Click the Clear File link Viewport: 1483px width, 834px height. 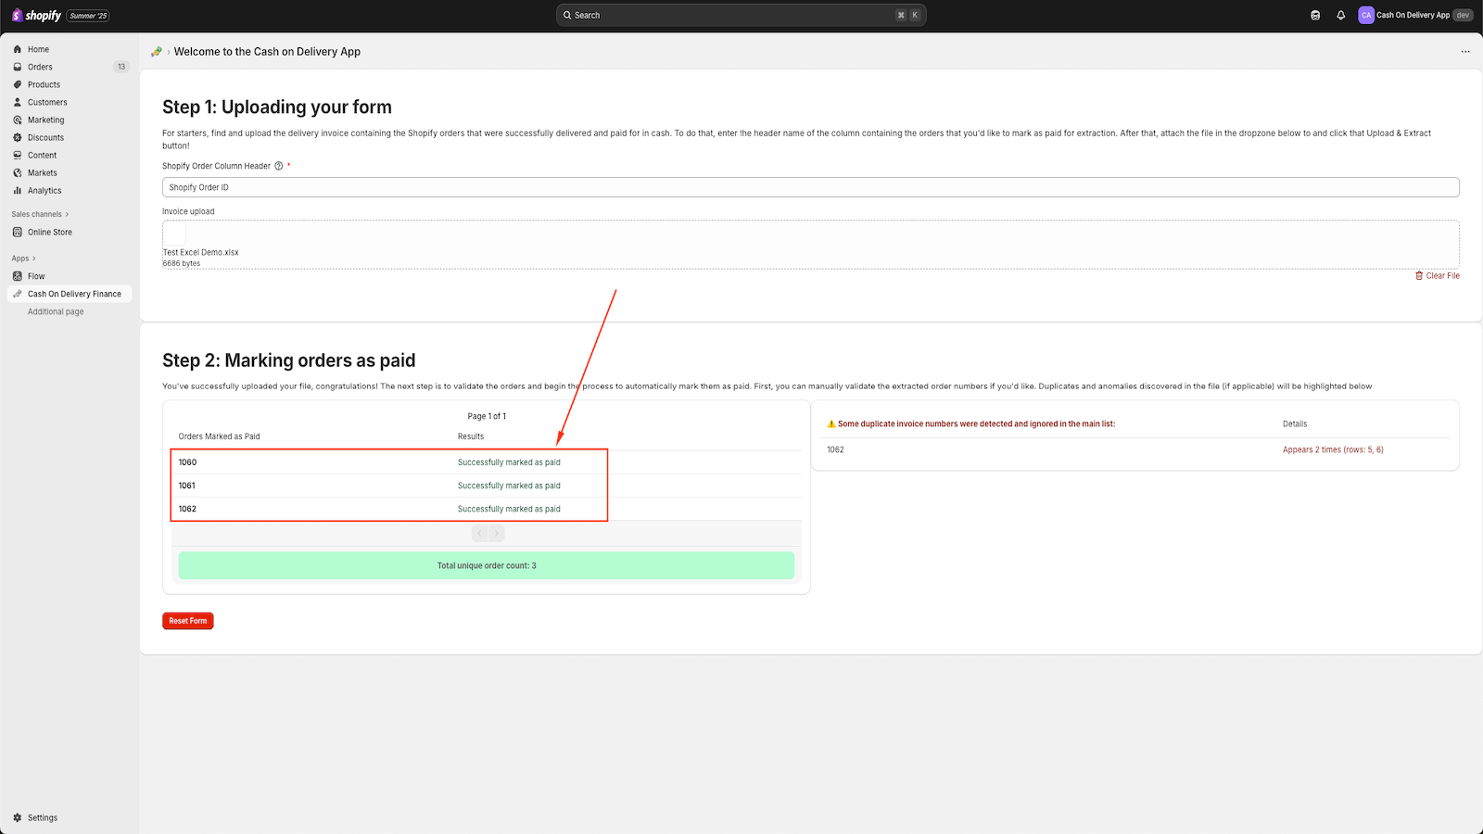coord(1438,275)
